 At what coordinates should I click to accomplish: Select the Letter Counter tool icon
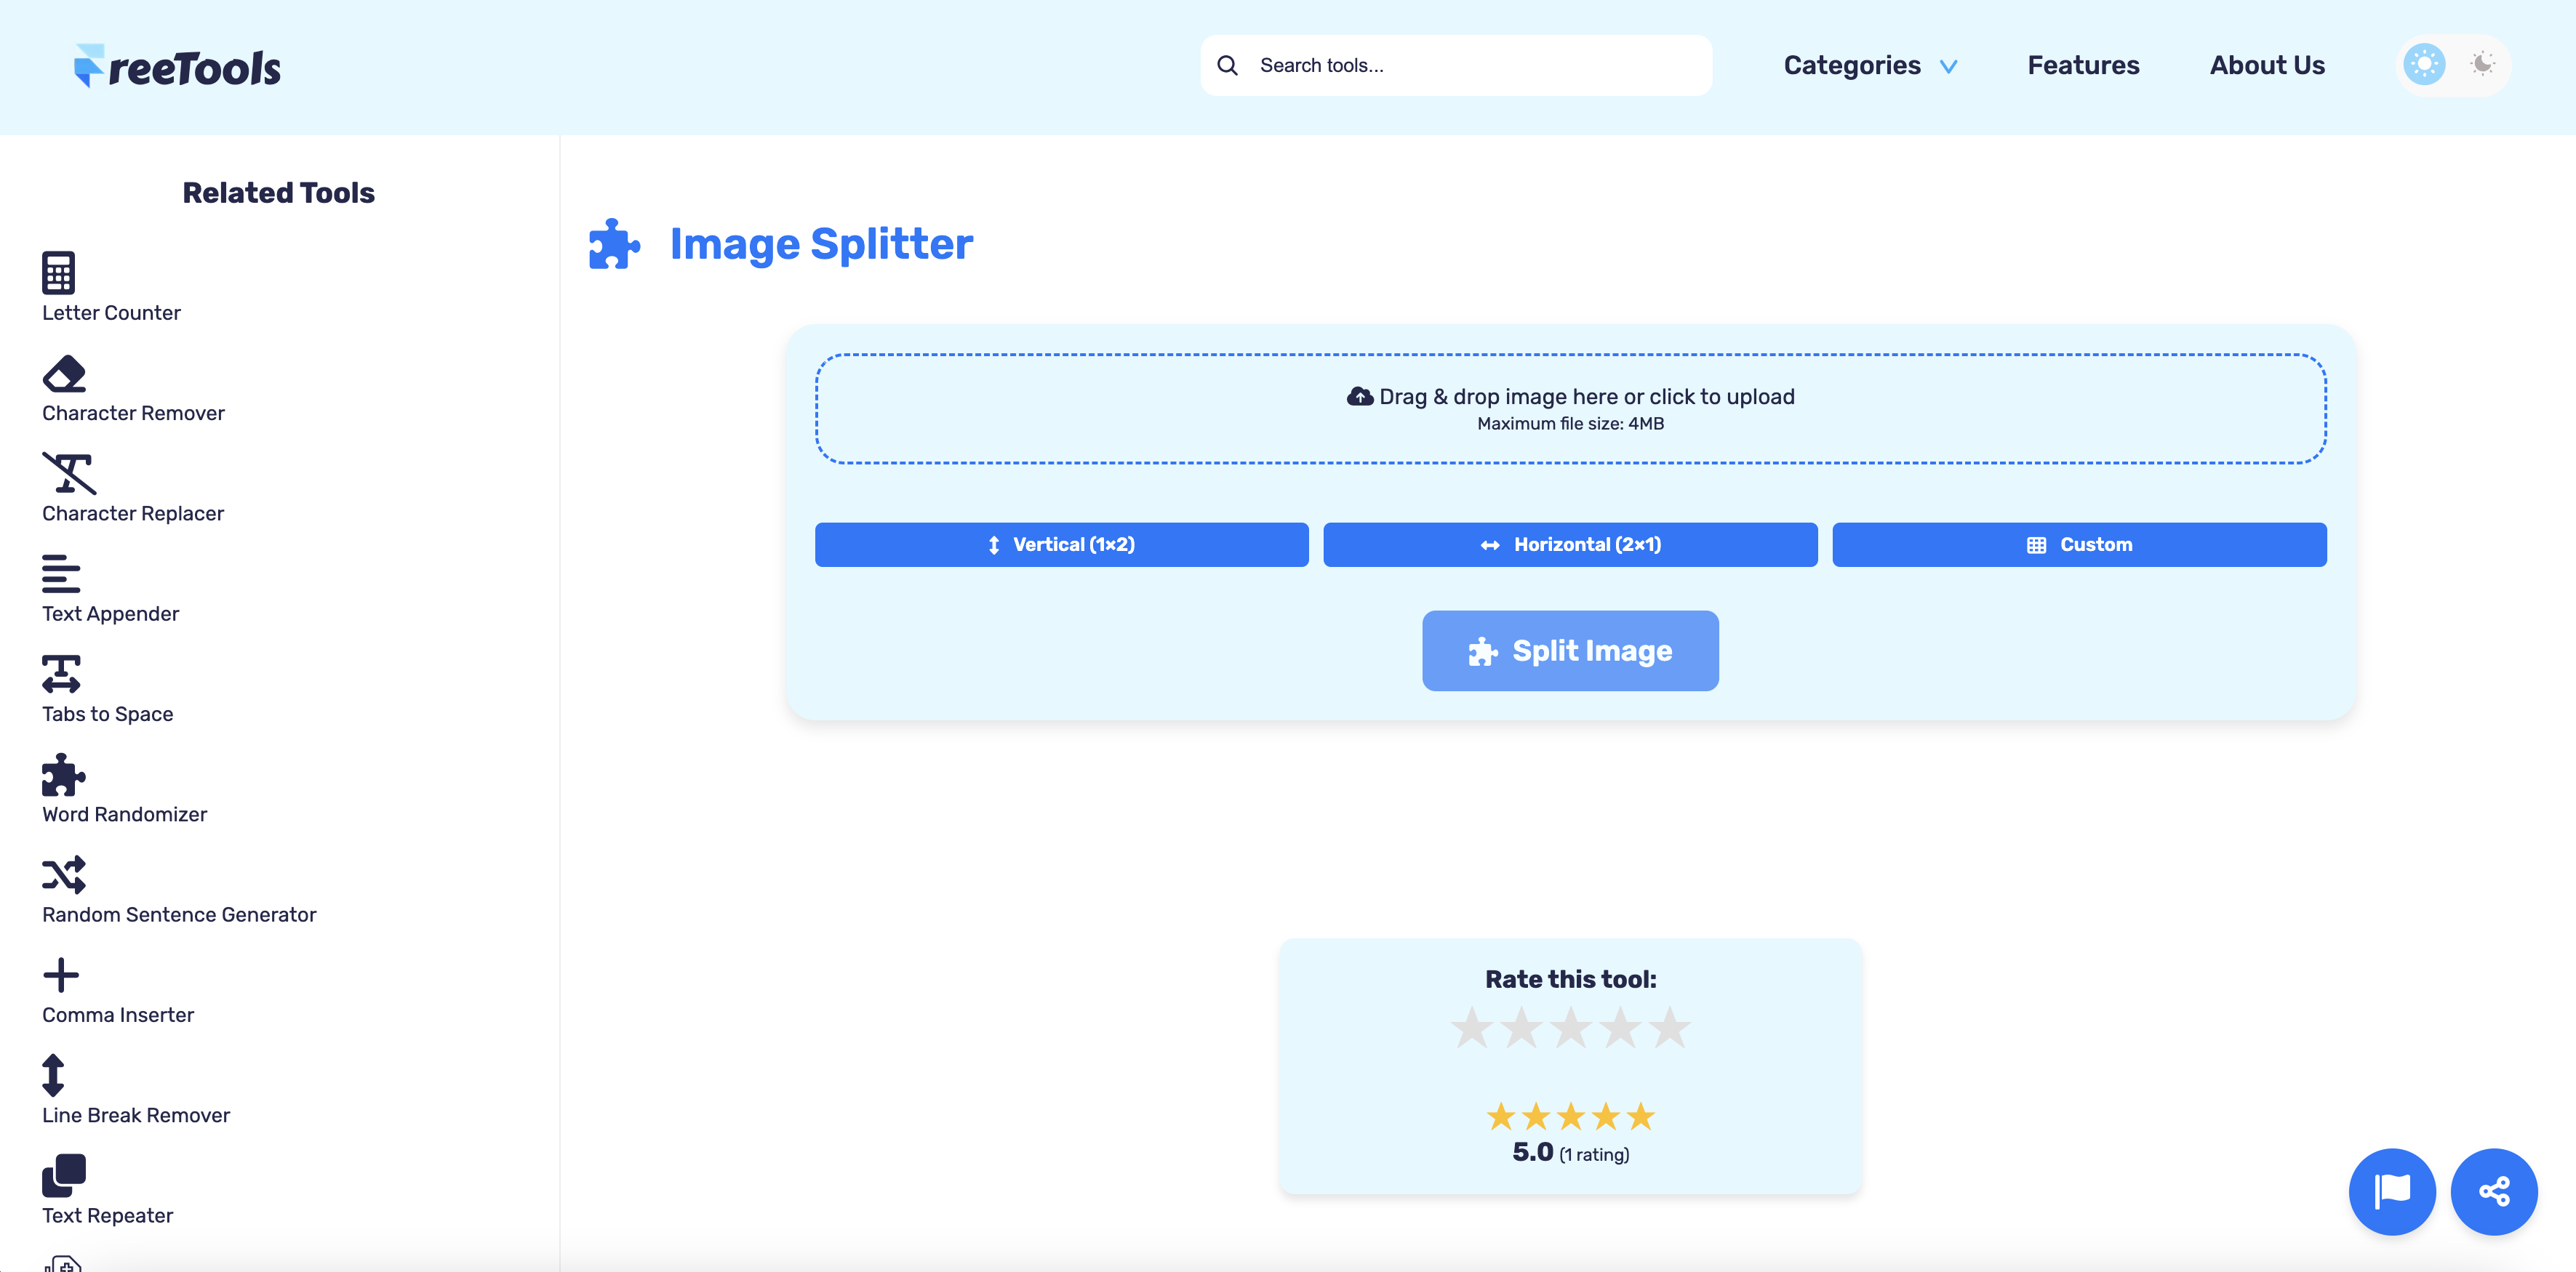point(60,272)
